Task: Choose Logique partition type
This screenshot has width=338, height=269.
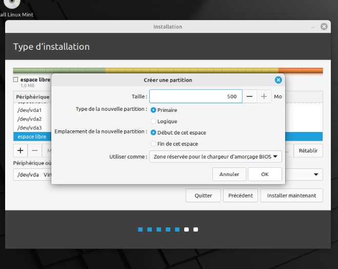Action: [x=164, y=121]
